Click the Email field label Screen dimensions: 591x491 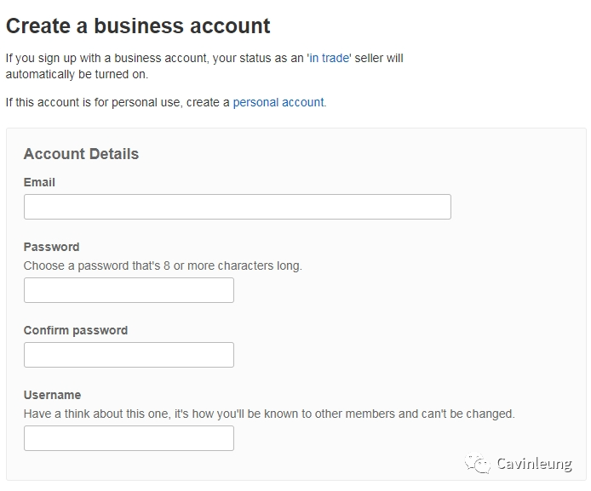(x=39, y=182)
